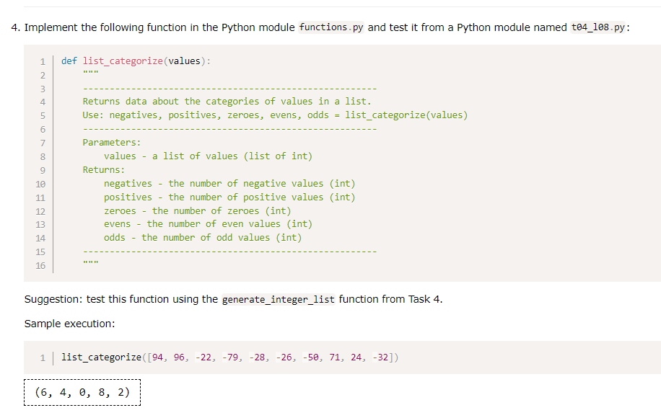
Task: Click the 'evens - the number of even values' line
Action: pyautogui.click(x=209, y=224)
